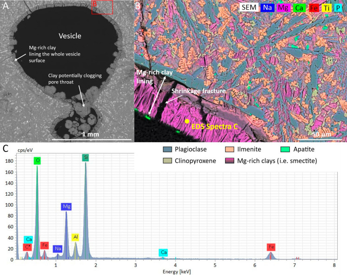This screenshot has width=347, height=275.
Task: Click the red B region box in panel A
Action: click(102, 7)
